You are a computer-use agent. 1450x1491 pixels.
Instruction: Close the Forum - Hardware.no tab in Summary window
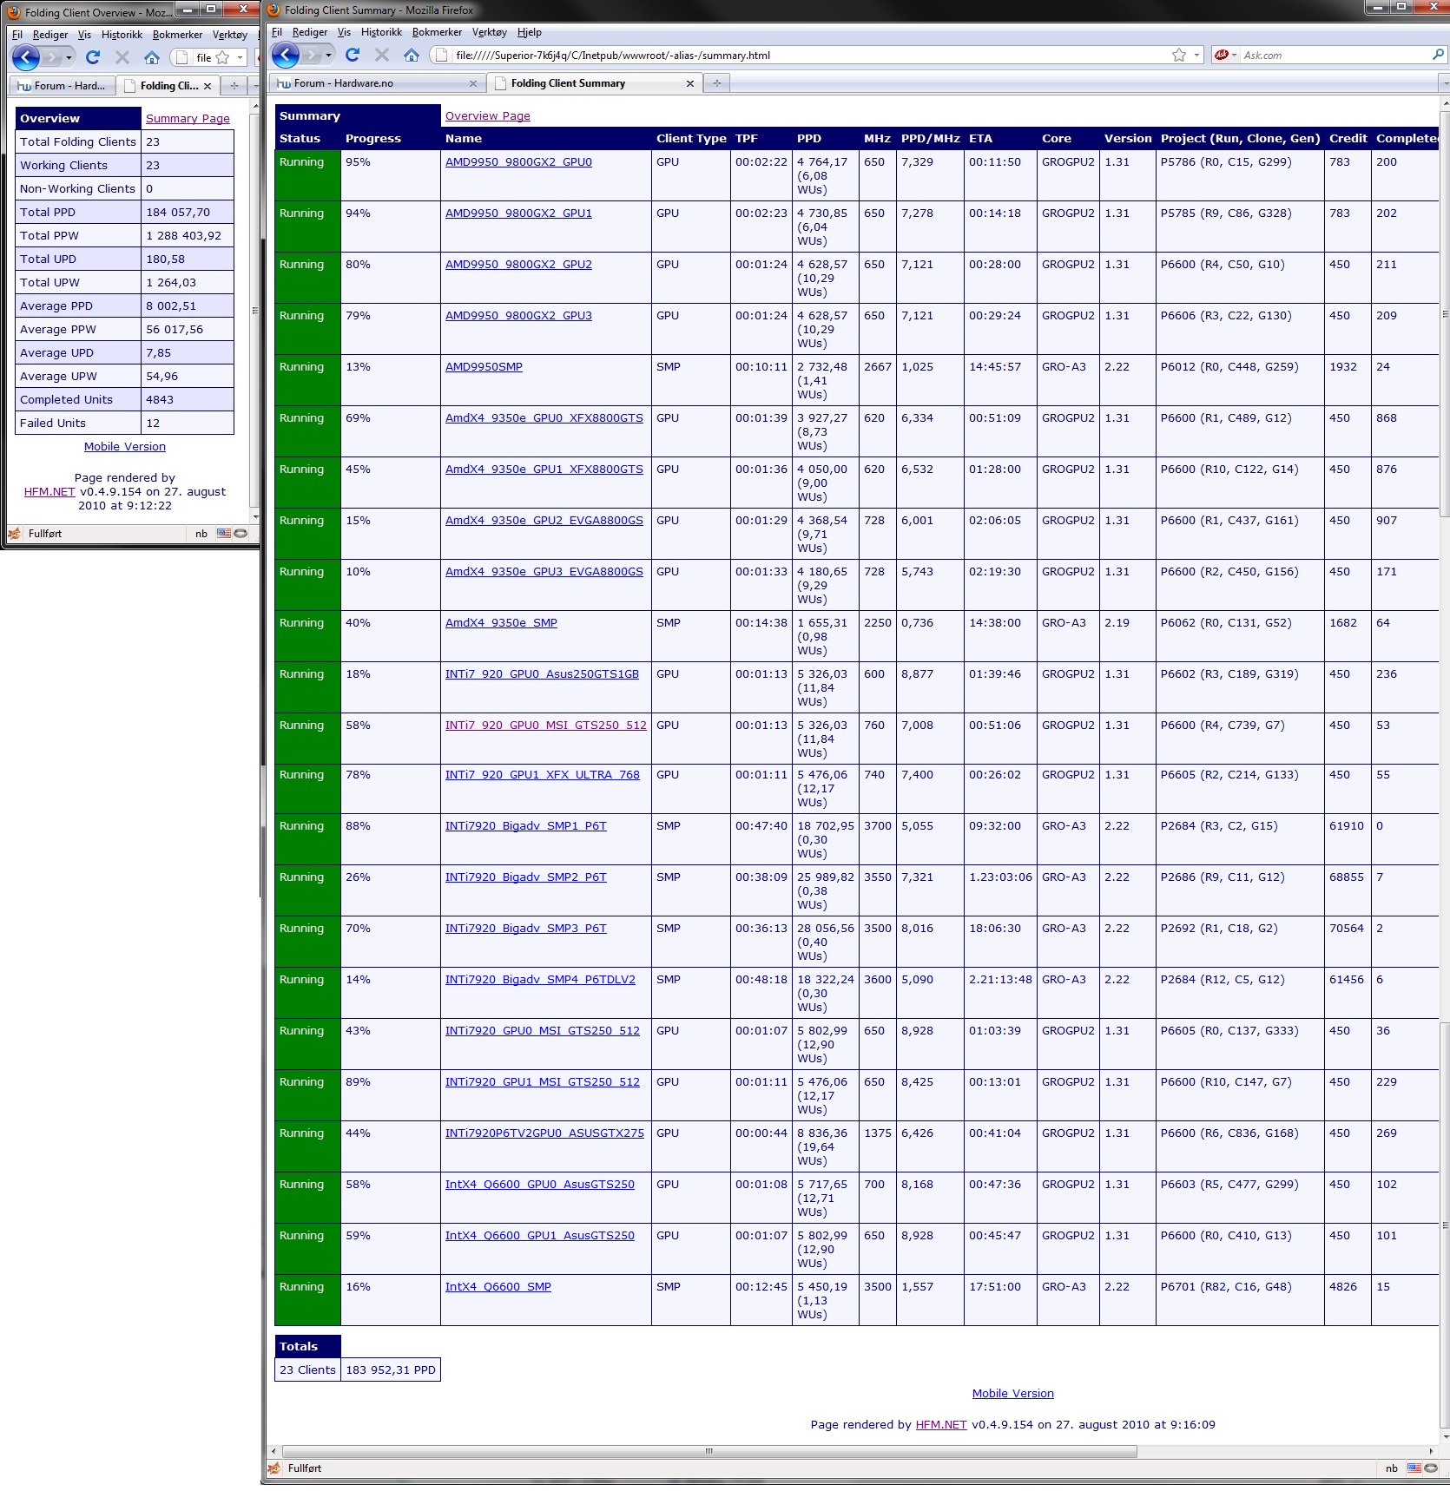pyautogui.click(x=473, y=83)
